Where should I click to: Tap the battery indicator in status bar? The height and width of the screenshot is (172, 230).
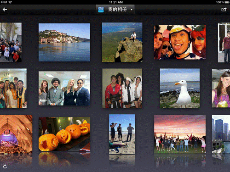[x=227, y=2]
